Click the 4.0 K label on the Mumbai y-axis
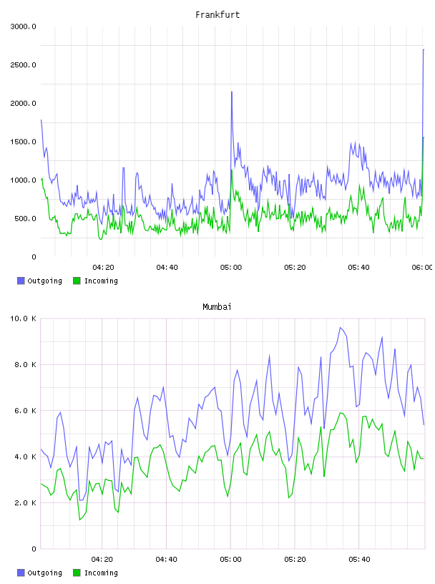 tap(25, 457)
